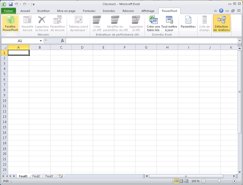Screen dimensions: 243x185
Task: Click the 100 % zoom level
Action: (195, 181)
